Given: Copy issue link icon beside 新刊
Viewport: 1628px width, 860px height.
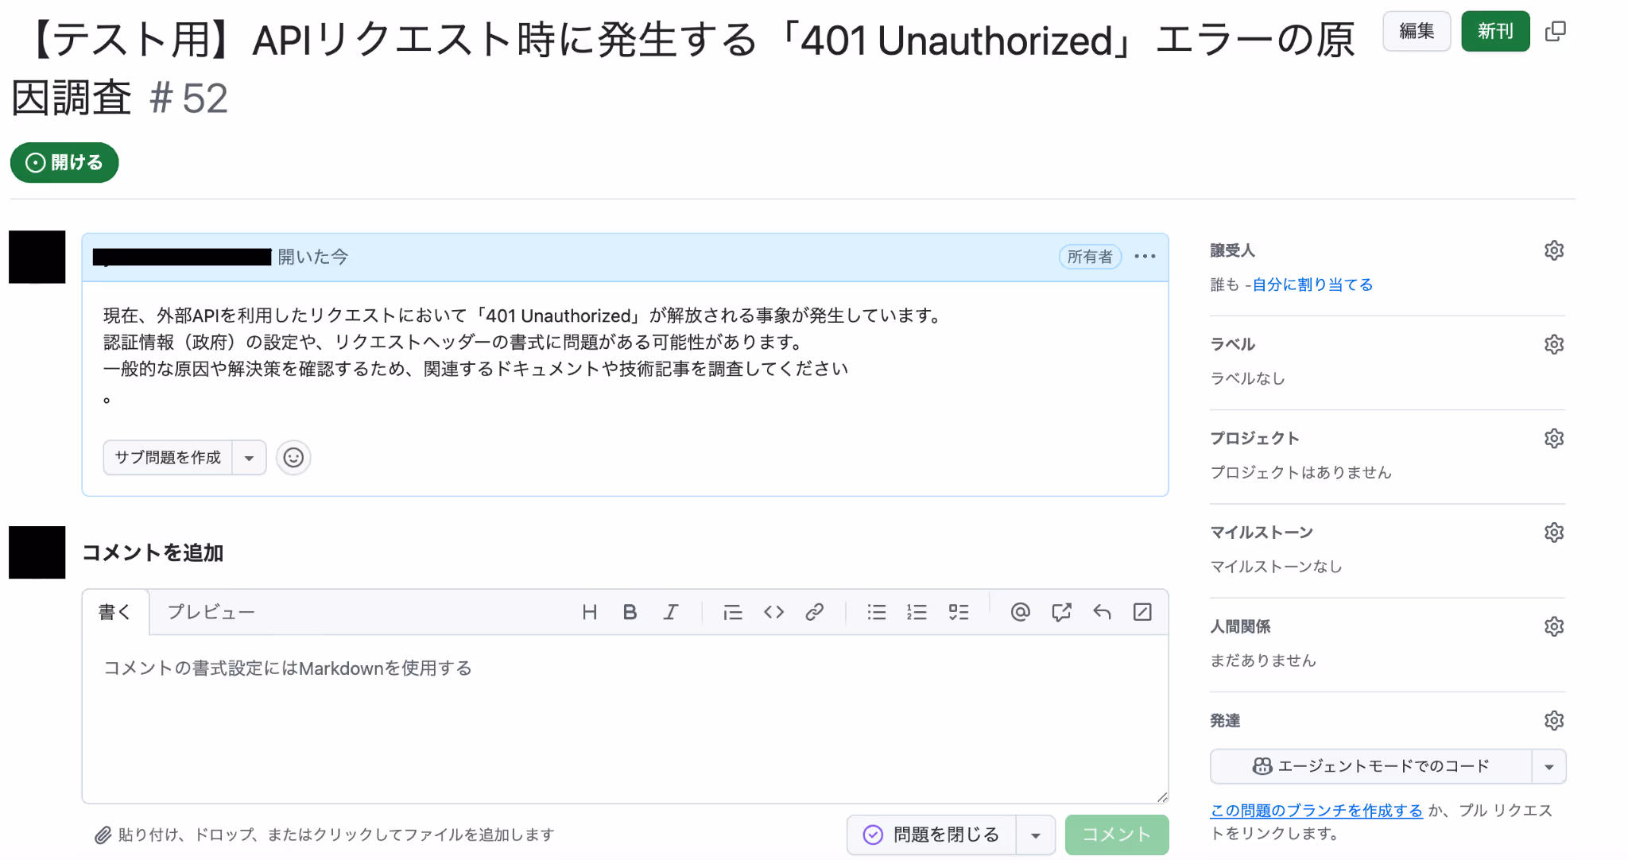Looking at the screenshot, I should 1555,31.
